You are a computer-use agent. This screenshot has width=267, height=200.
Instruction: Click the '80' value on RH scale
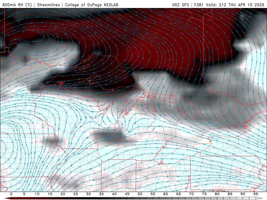[217, 194]
